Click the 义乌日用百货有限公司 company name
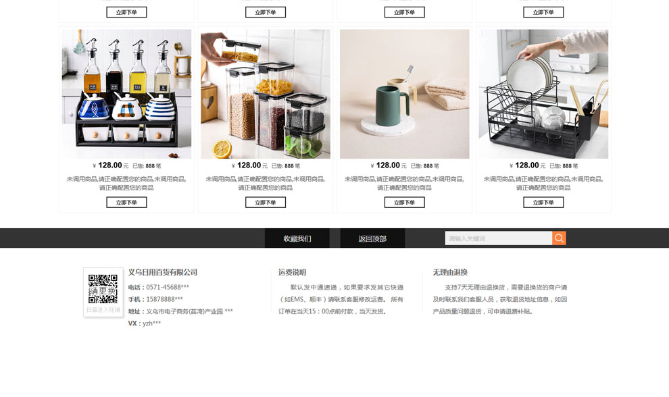The image size is (669, 397). 163,272
